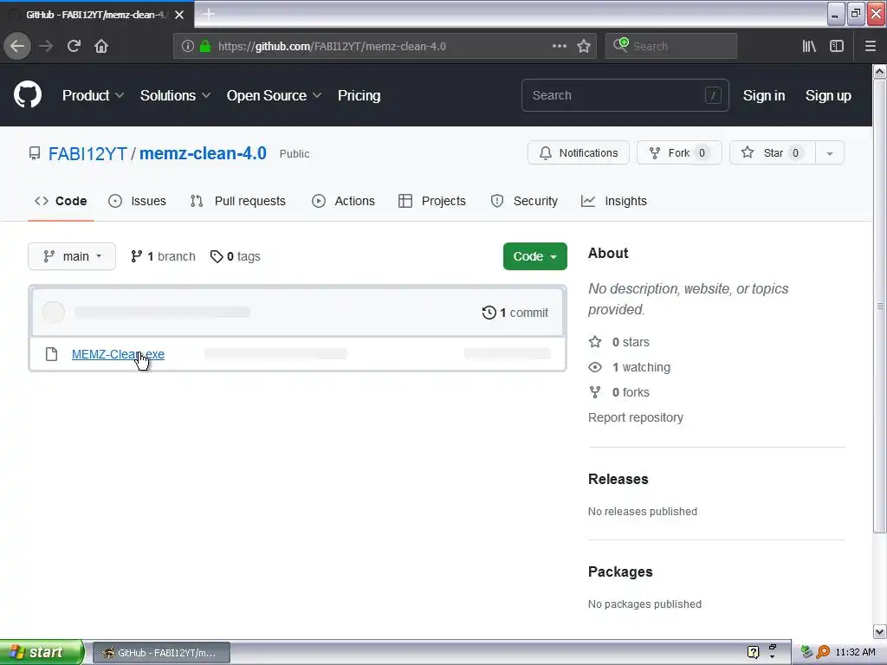Open the Firefox library icon

(x=809, y=46)
